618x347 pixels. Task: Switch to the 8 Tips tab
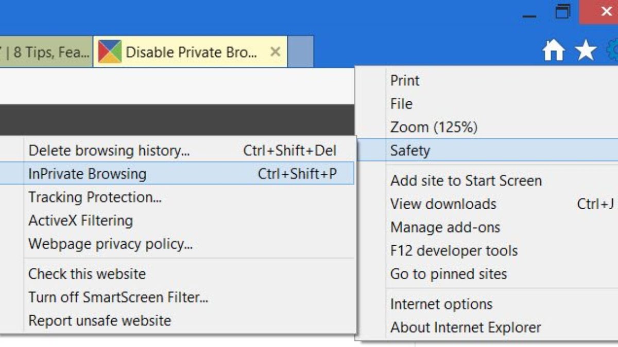click(45, 52)
